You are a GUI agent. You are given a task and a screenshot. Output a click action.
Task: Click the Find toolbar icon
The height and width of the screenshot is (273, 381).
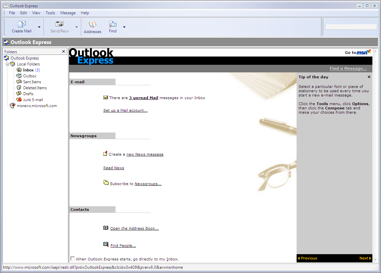click(x=113, y=24)
